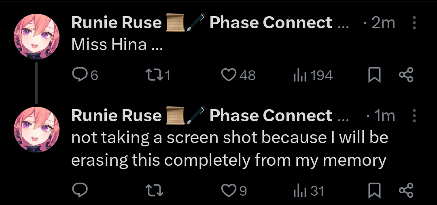
Task: View analytics of the 194-view tweet
Action: tap(298, 75)
